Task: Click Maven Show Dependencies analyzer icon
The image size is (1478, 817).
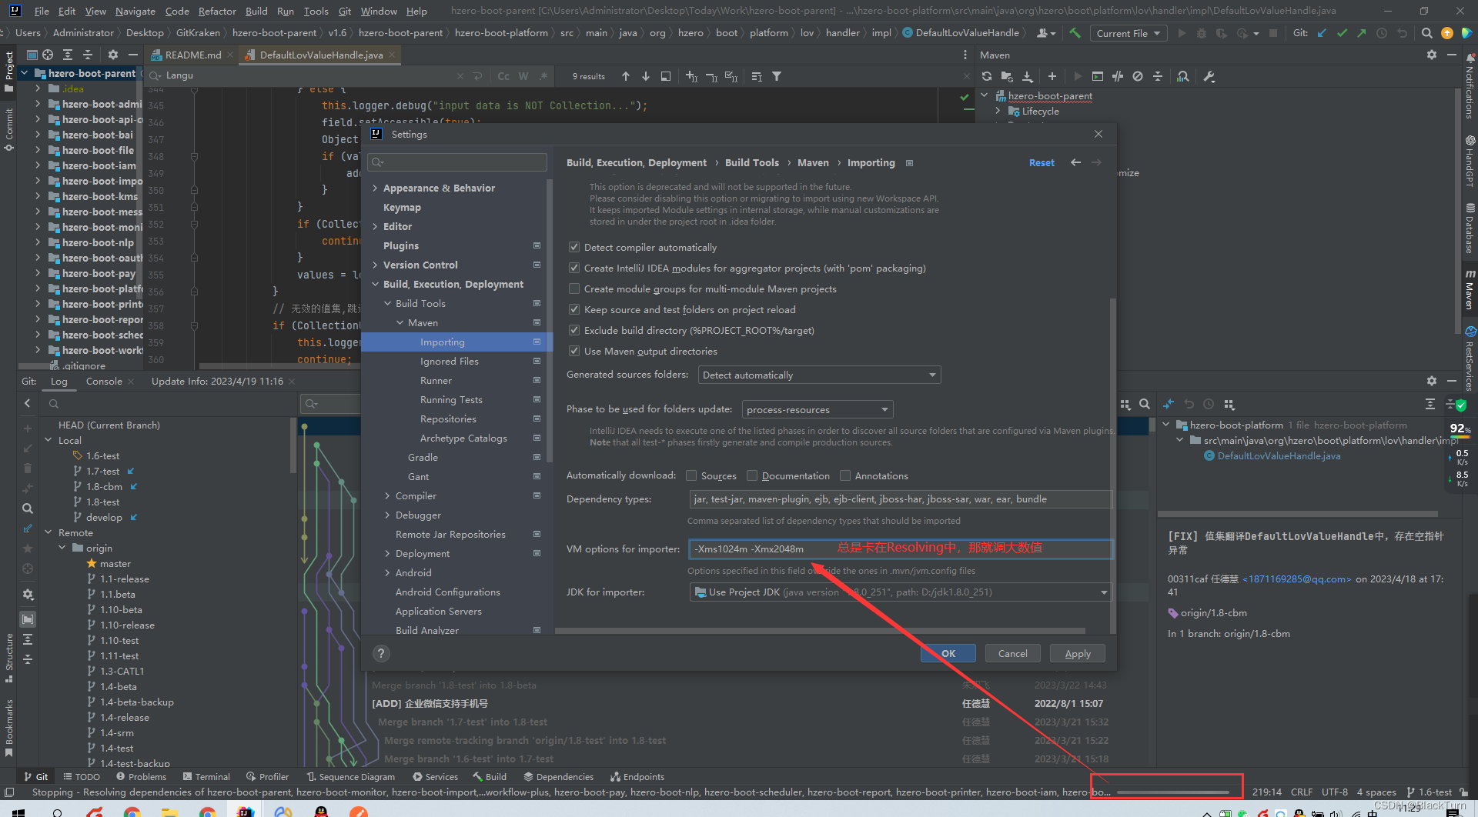Action: (x=1183, y=76)
